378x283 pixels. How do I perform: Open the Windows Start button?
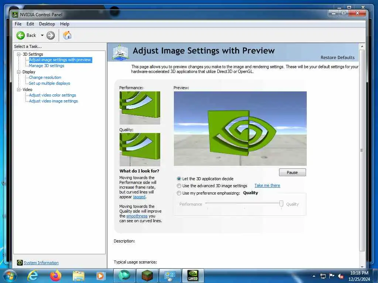coord(9,276)
